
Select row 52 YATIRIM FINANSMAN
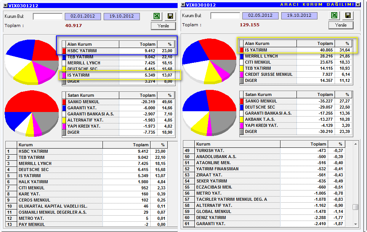264,169
